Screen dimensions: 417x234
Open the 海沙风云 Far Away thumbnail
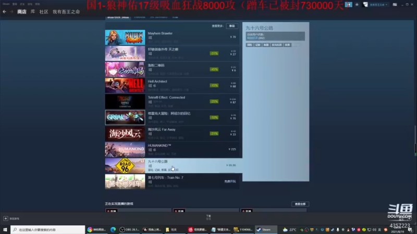pyautogui.click(x=125, y=134)
